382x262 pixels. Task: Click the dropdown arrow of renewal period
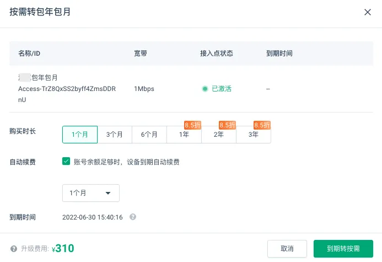click(108, 193)
